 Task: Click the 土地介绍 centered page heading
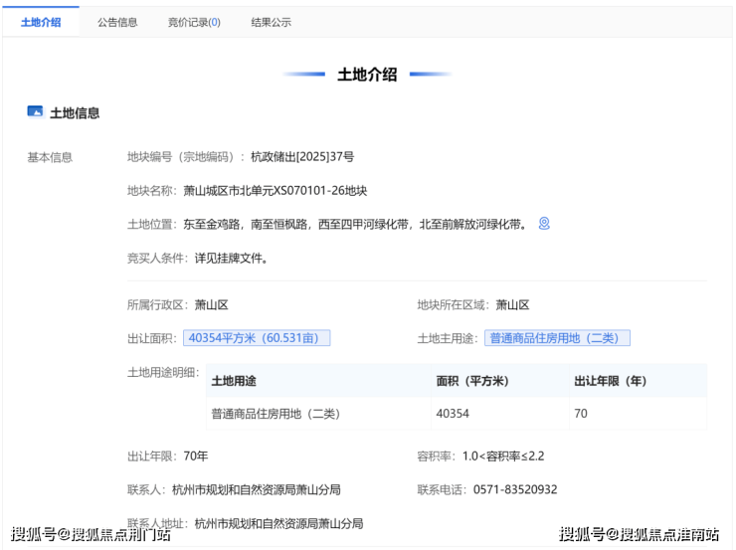367,75
